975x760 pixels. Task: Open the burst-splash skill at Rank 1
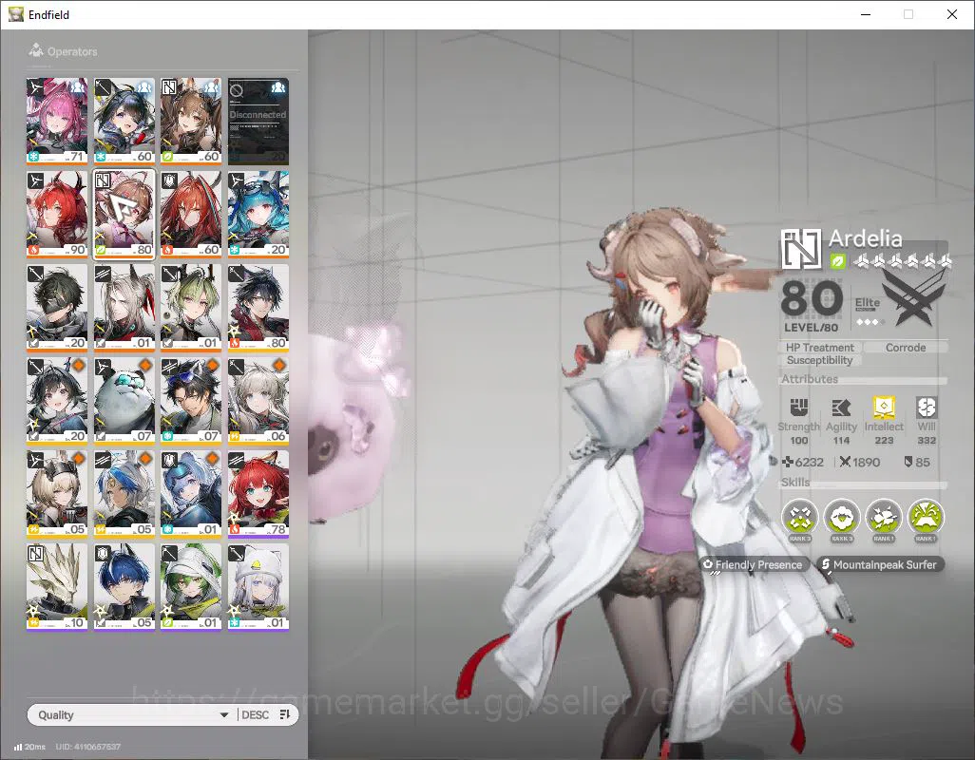click(x=884, y=517)
